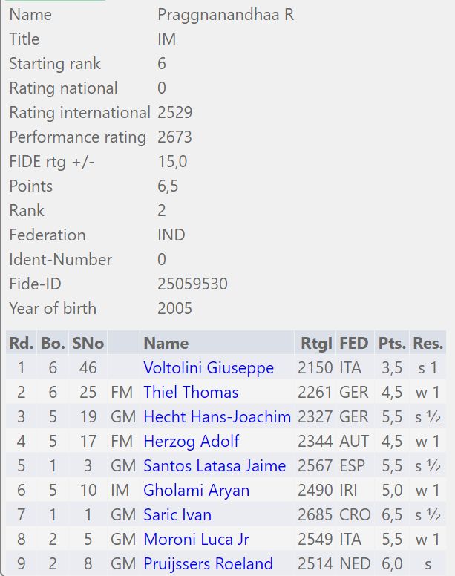Open Voltolini Giuseppe player link
The width and height of the screenshot is (455, 576).
[x=209, y=368]
